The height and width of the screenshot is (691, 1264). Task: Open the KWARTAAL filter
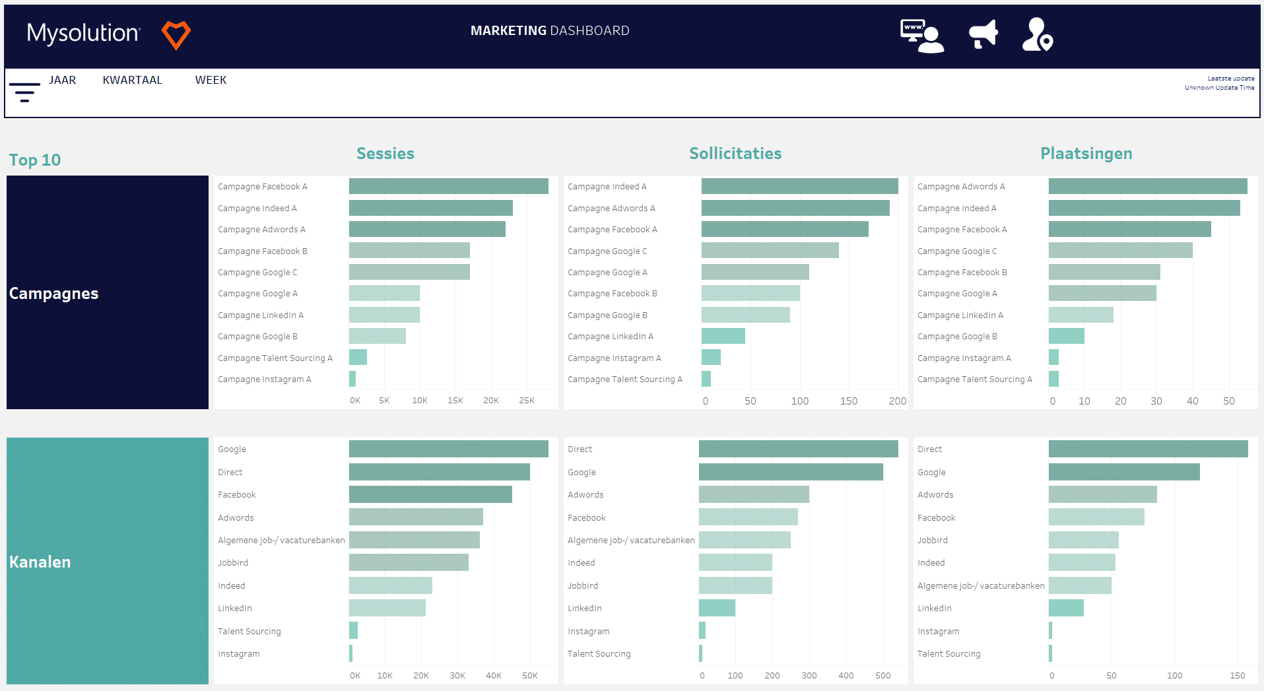pos(132,81)
